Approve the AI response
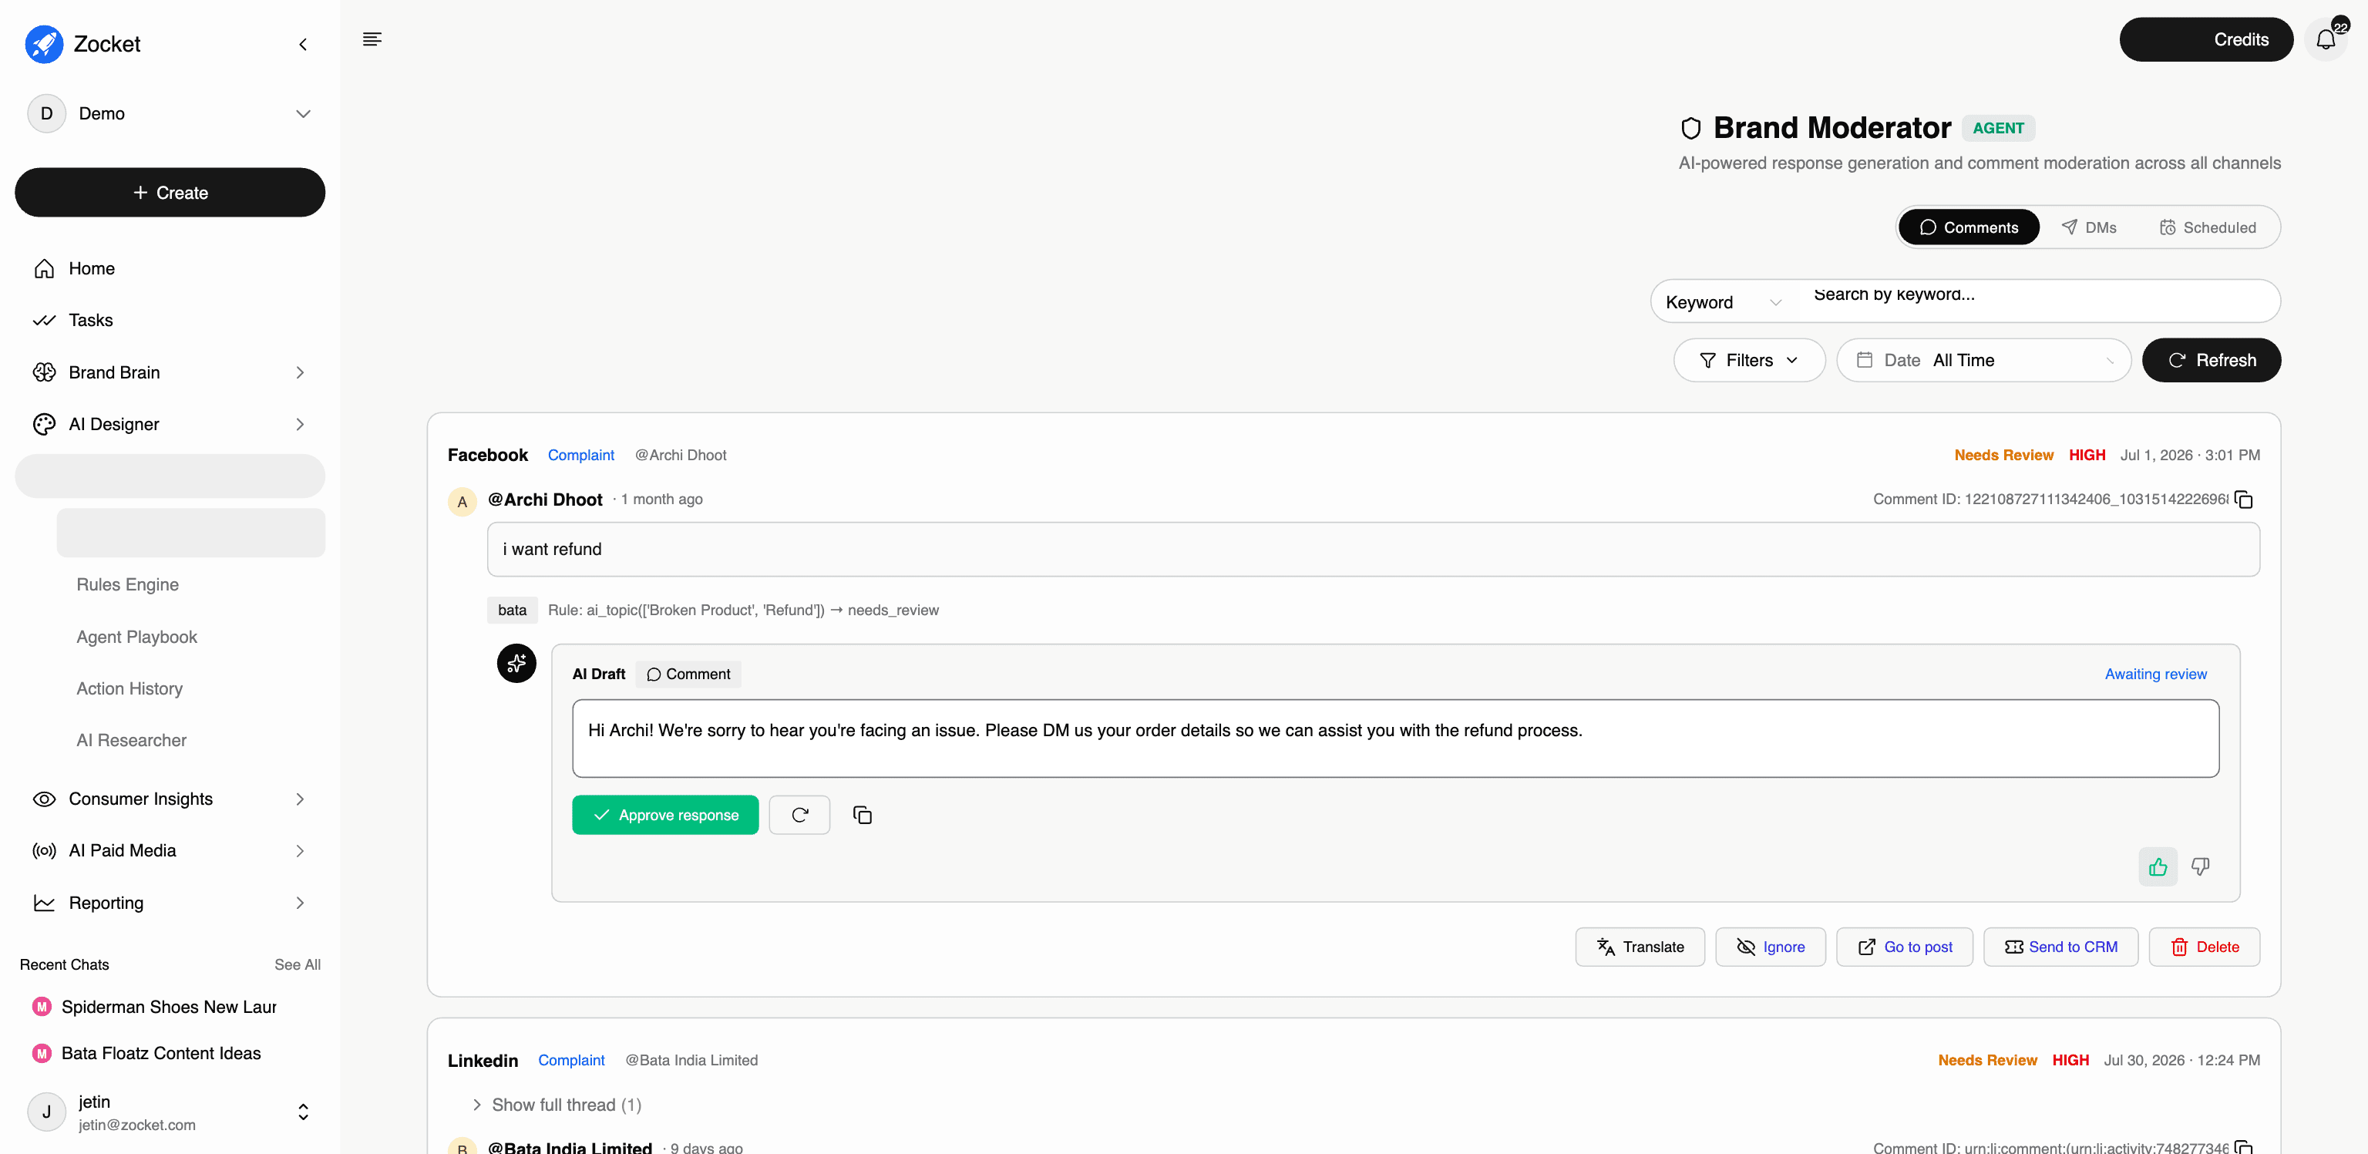The image size is (2368, 1154). (x=665, y=815)
